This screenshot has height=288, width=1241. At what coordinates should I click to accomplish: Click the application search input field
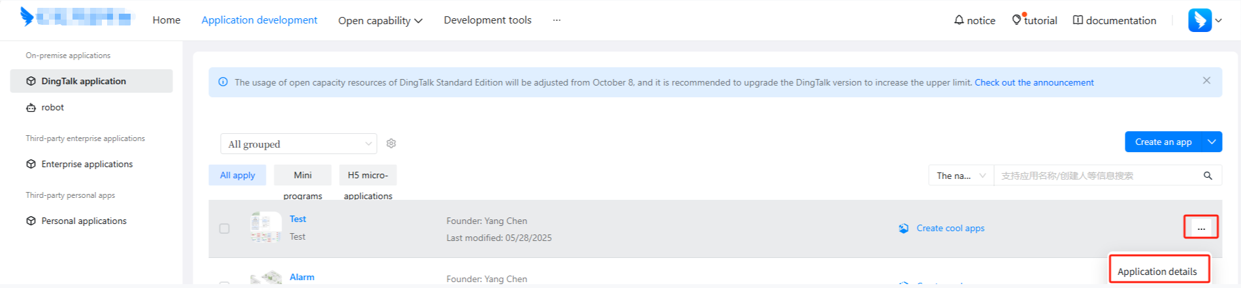click(x=1097, y=176)
